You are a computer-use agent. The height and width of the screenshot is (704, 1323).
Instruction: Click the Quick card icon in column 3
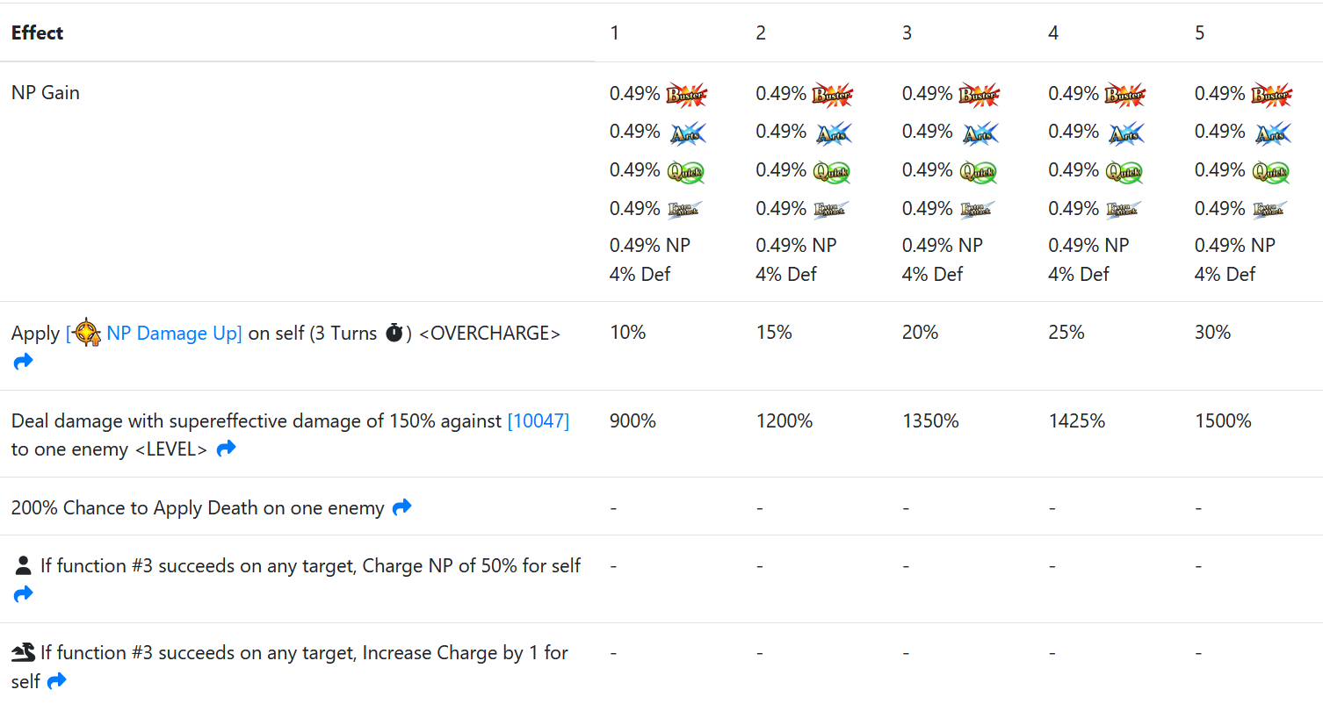[x=979, y=171]
